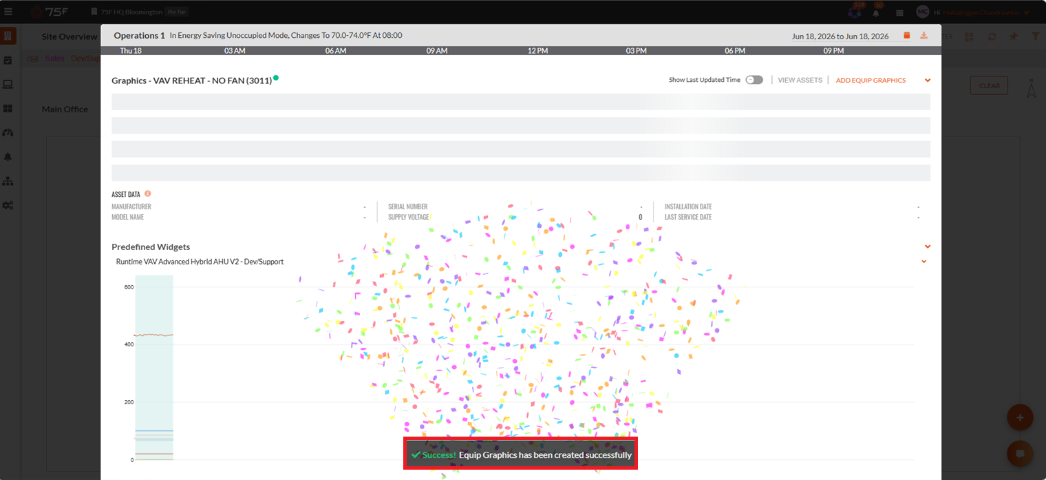1046x480 pixels.
Task: Click the orange download icon
Action: click(x=924, y=35)
